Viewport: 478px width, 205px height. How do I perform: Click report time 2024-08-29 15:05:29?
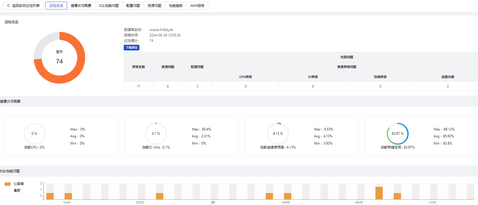165,35
